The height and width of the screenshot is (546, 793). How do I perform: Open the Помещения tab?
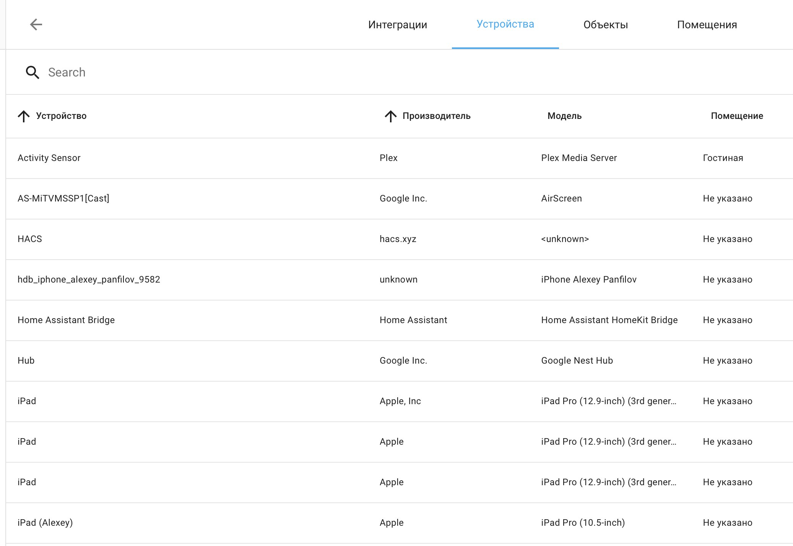pyautogui.click(x=707, y=25)
